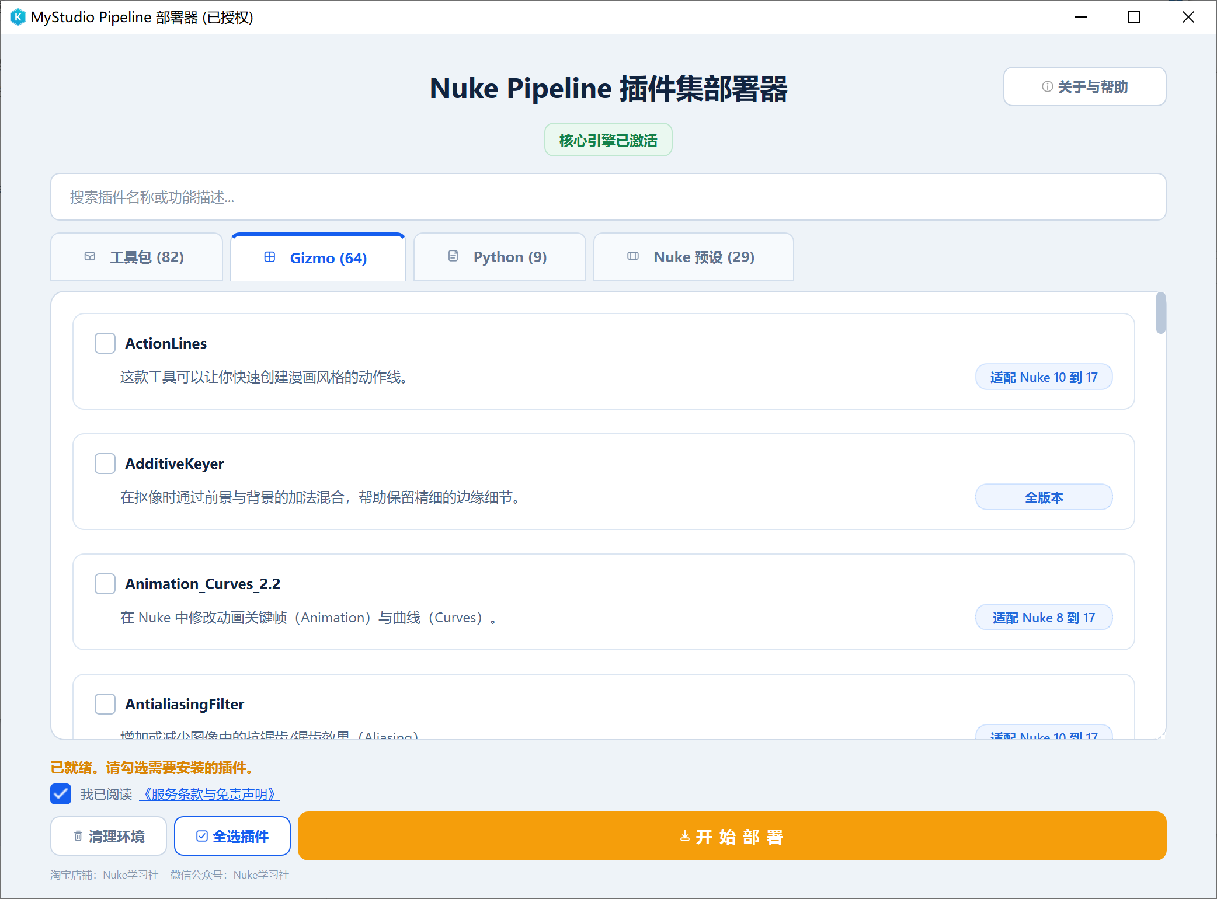
Task: Maximize the MyStudio Pipeline window
Action: click(1134, 17)
